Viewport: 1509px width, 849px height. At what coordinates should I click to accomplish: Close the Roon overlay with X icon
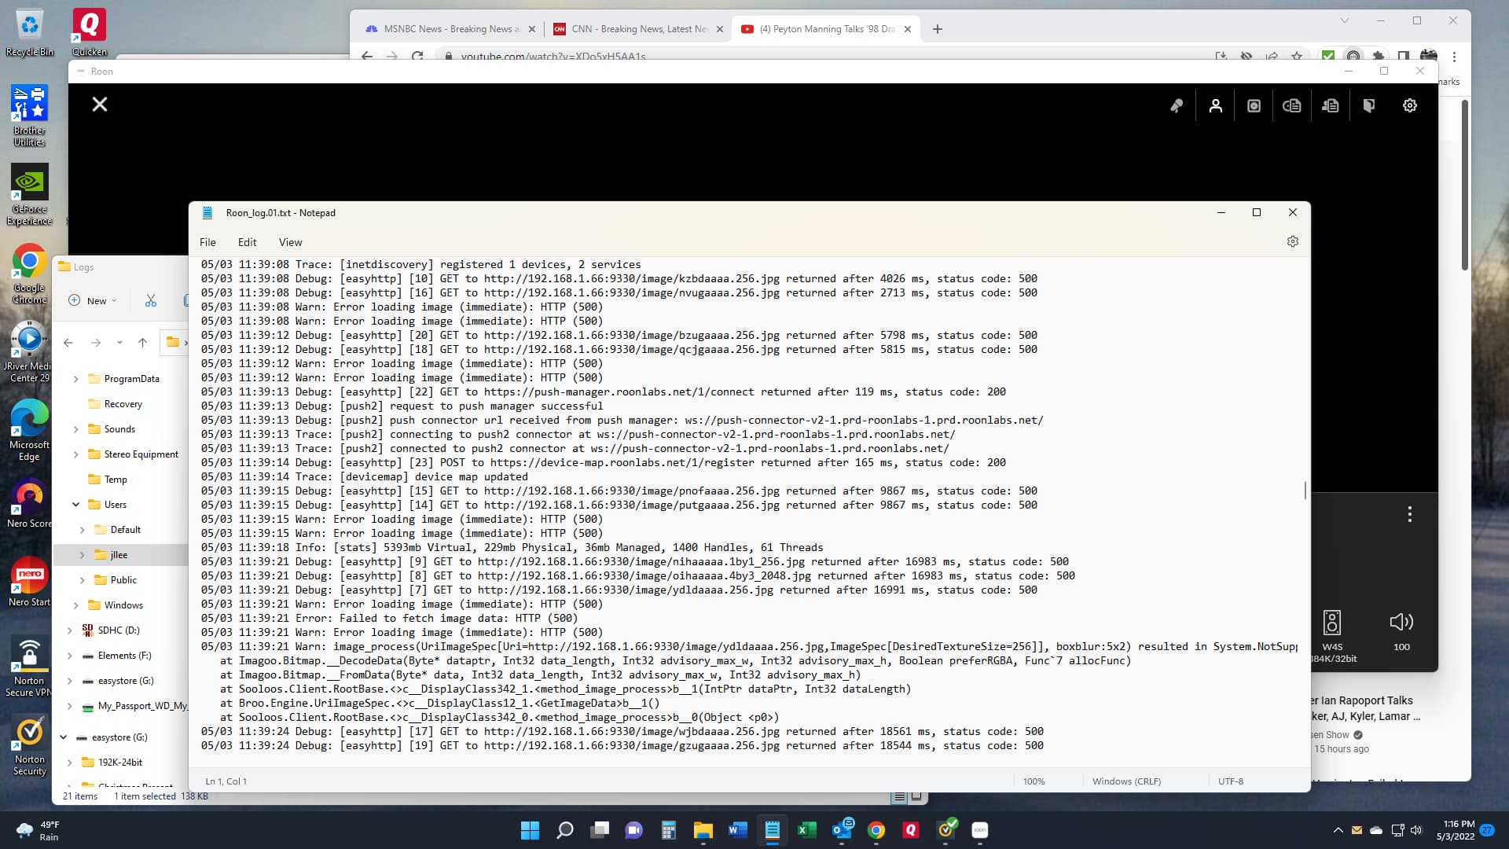(x=100, y=104)
